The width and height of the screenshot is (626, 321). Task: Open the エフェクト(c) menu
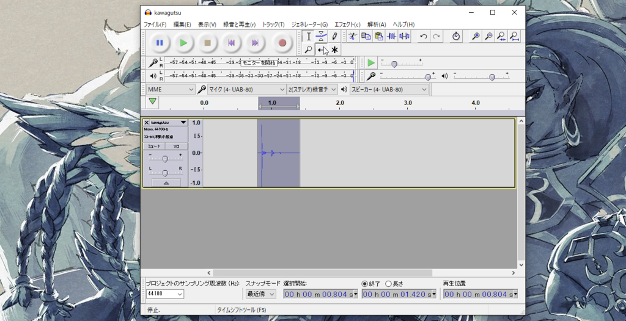(x=347, y=24)
